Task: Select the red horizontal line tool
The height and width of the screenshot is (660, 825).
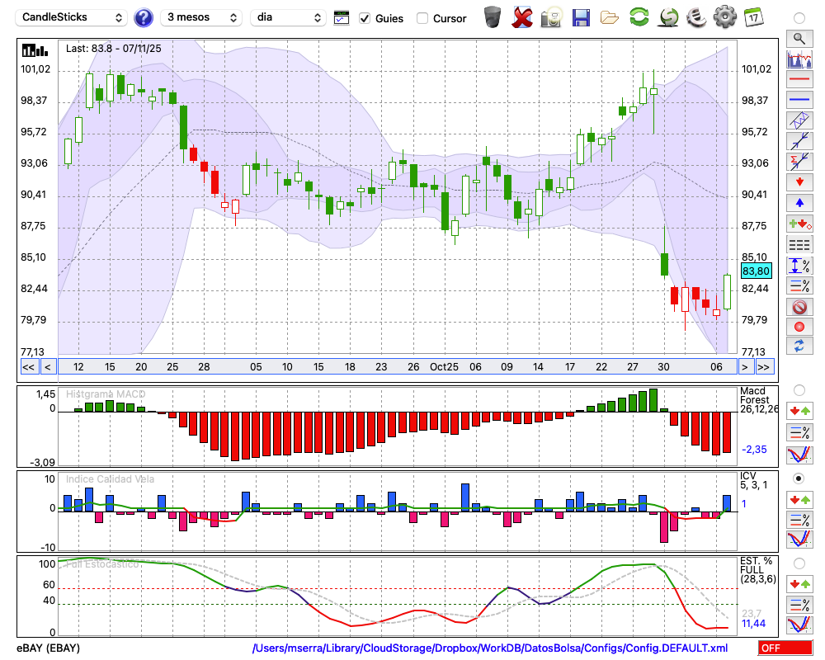Action: click(x=799, y=79)
